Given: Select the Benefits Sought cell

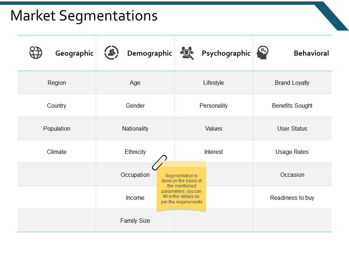Looking at the screenshot, I should [x=292, y=106].
